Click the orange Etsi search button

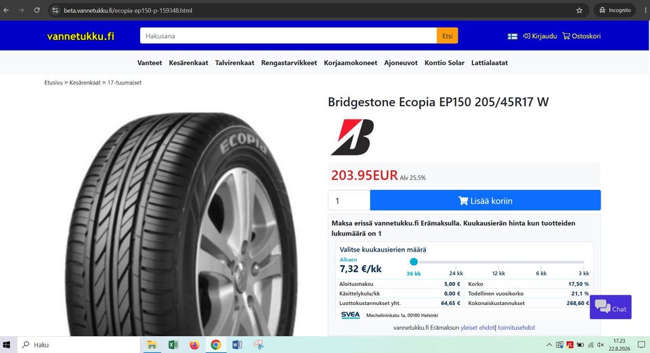pos(448,36)
